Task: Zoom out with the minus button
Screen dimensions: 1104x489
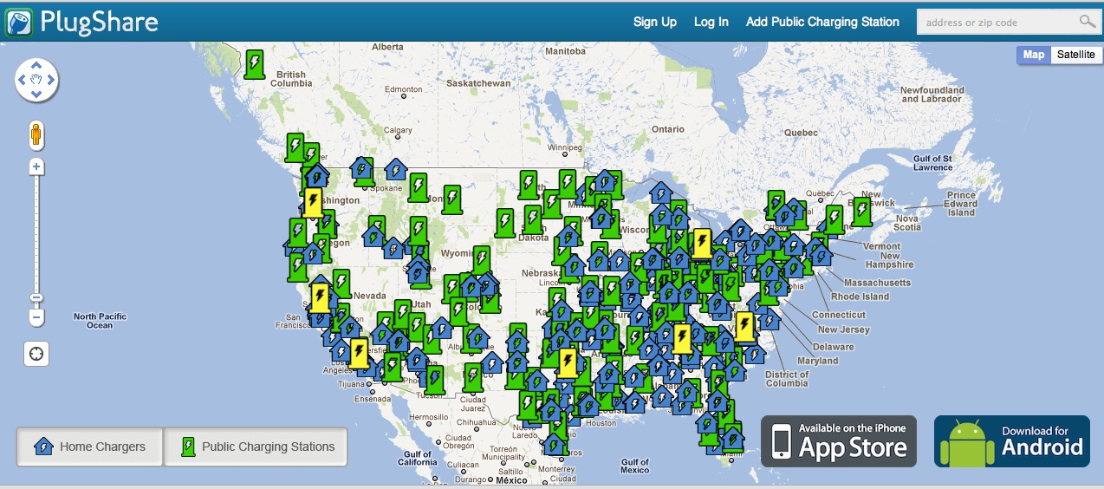Action: [x=36, y=318]
